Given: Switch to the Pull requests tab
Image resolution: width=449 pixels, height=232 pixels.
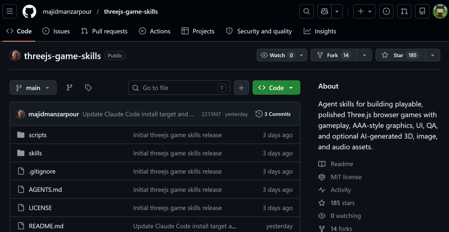Looking at the screenshot, I should (104, 31).
